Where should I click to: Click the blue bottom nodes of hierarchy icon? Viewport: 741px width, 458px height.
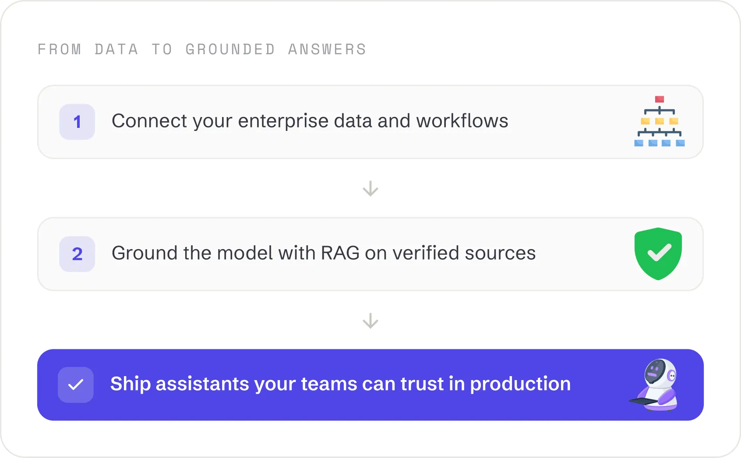tap(660, 143)
